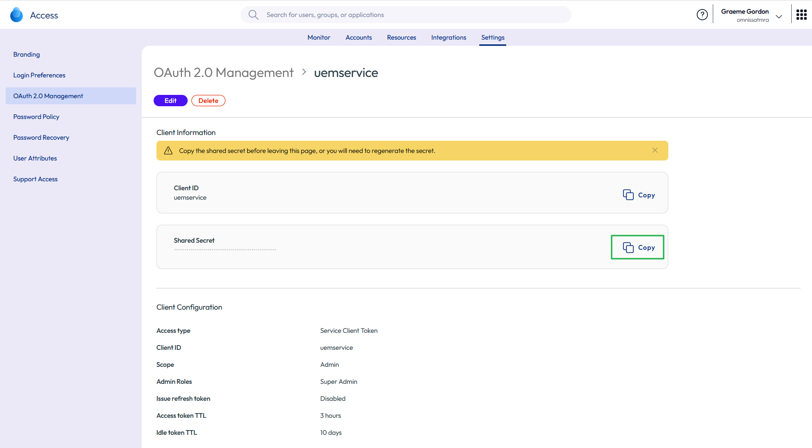Dismiss the shared secret warning banner
812x448 pixels.
(x=655, y=150)
